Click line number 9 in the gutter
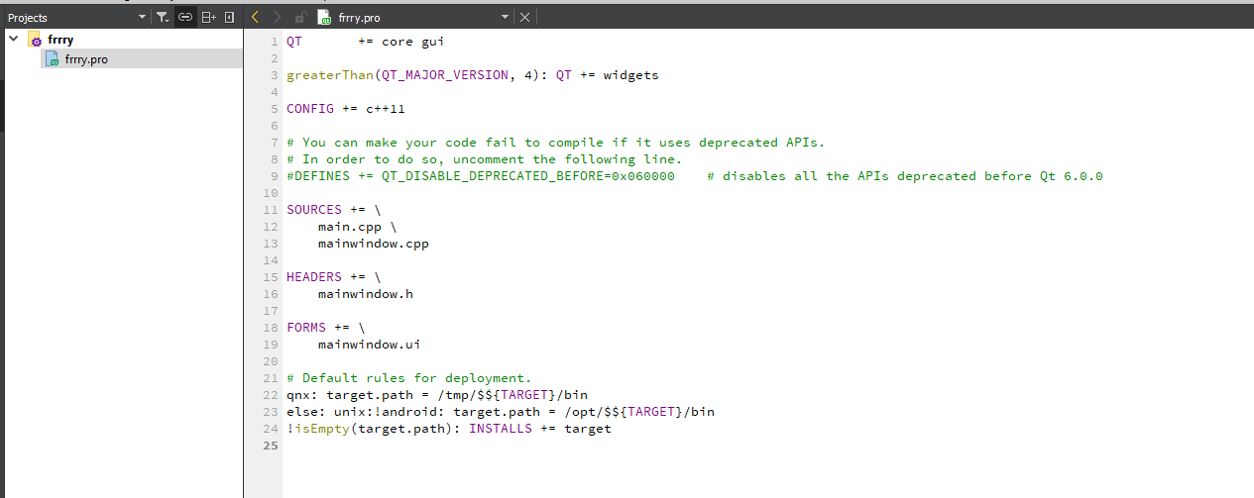This screenshot has width=1254, height=498. pyautogui.click(x=274, y=176)
